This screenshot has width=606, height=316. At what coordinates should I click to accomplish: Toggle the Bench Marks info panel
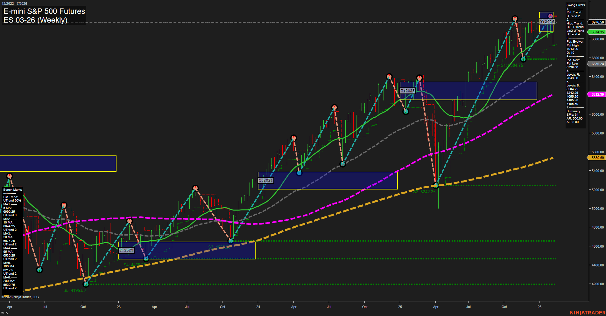pyautogui.click(x=12, y=189)
